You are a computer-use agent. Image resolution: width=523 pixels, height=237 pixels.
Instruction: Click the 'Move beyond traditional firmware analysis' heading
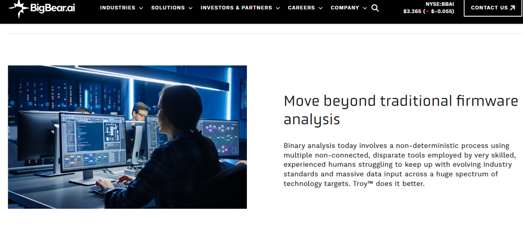click(401, 110)
